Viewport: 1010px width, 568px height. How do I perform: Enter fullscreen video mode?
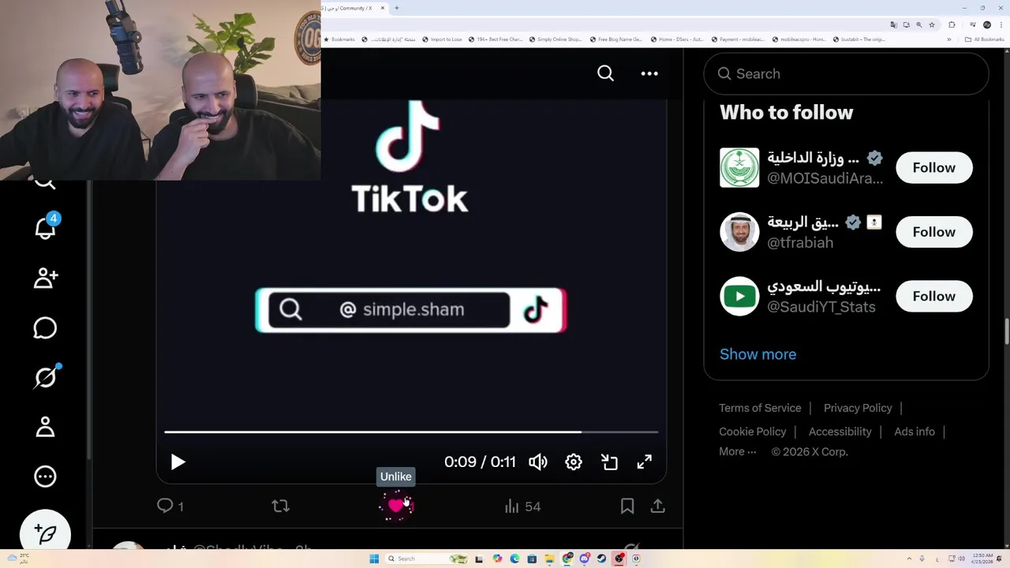[x=645, y=462]
